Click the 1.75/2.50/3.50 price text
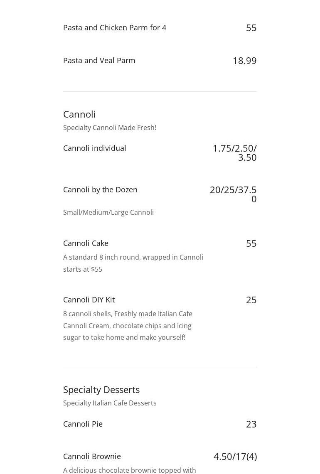320x474 pixels. click(235, 152)
